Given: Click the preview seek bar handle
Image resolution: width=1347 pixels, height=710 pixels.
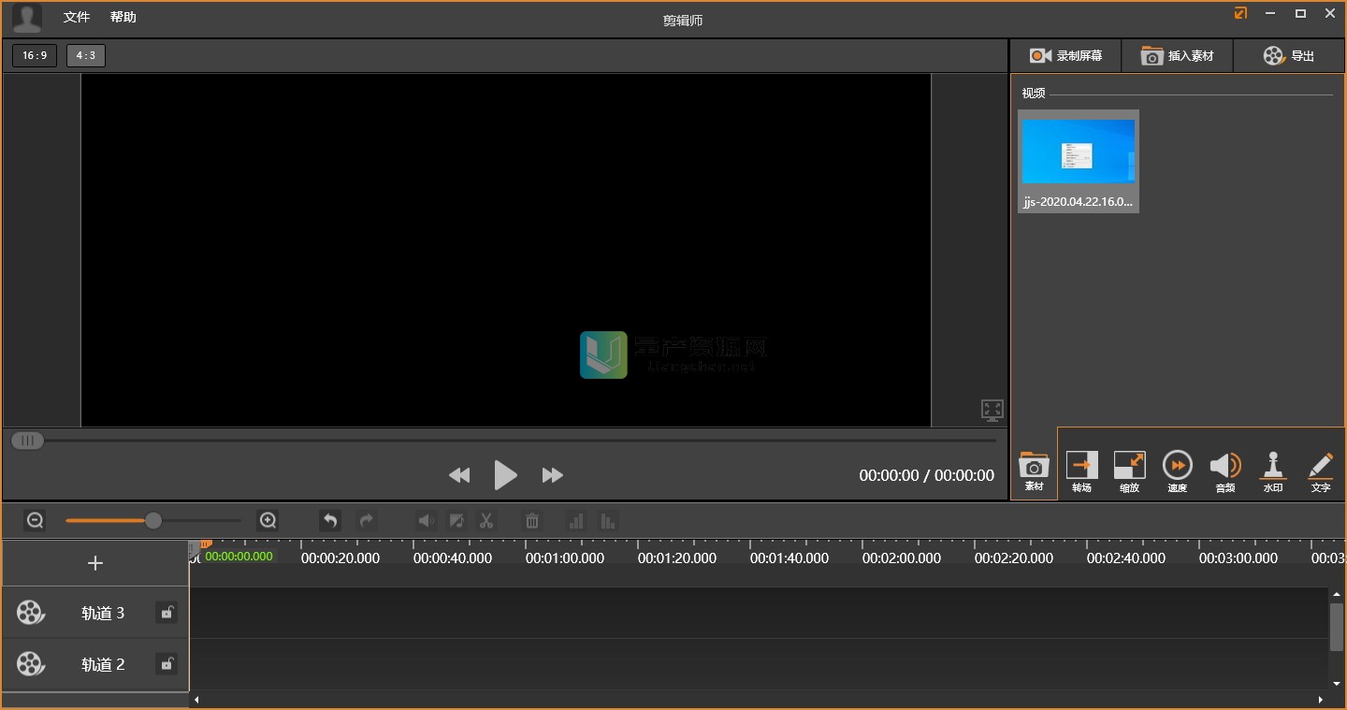Looking at the screenshot, I should pyautogui.click(x=27, y=441).
